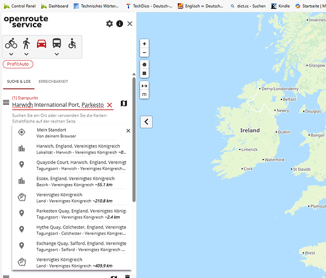Switch to ERREICHBARKEIT tab

point(53,81)
